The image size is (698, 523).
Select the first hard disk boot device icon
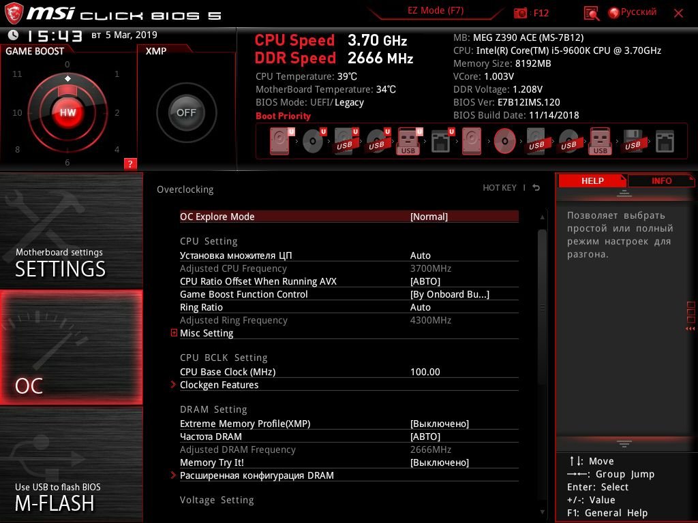coord(282,141)
